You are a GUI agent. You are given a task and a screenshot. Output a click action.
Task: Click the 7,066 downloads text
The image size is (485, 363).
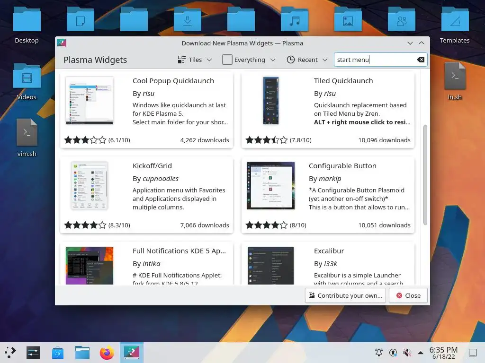click(x=205, y=225)
